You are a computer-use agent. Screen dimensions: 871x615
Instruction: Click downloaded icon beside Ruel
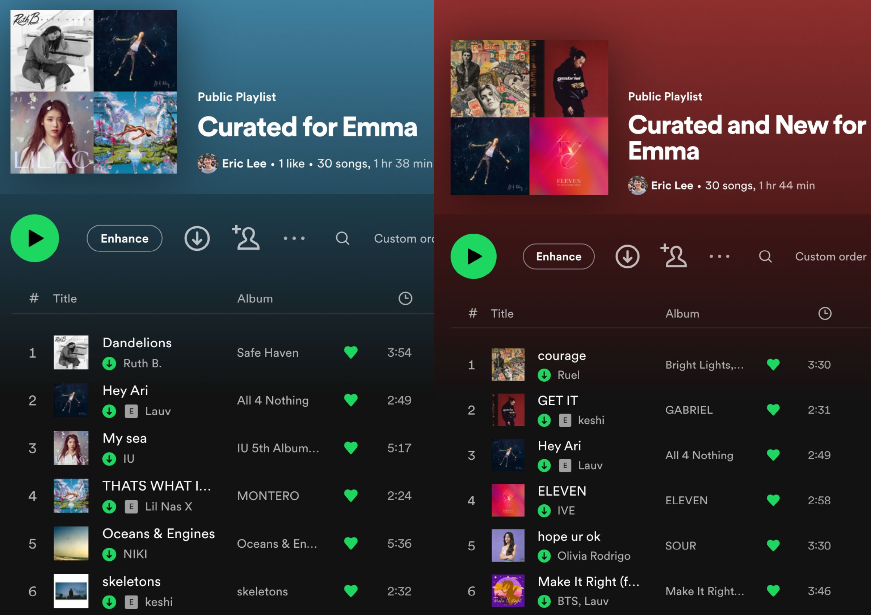point(544,375)
